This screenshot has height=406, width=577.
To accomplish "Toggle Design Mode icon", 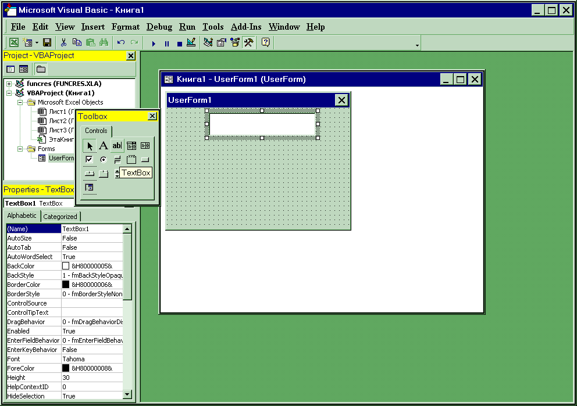I will coord(191,42).
